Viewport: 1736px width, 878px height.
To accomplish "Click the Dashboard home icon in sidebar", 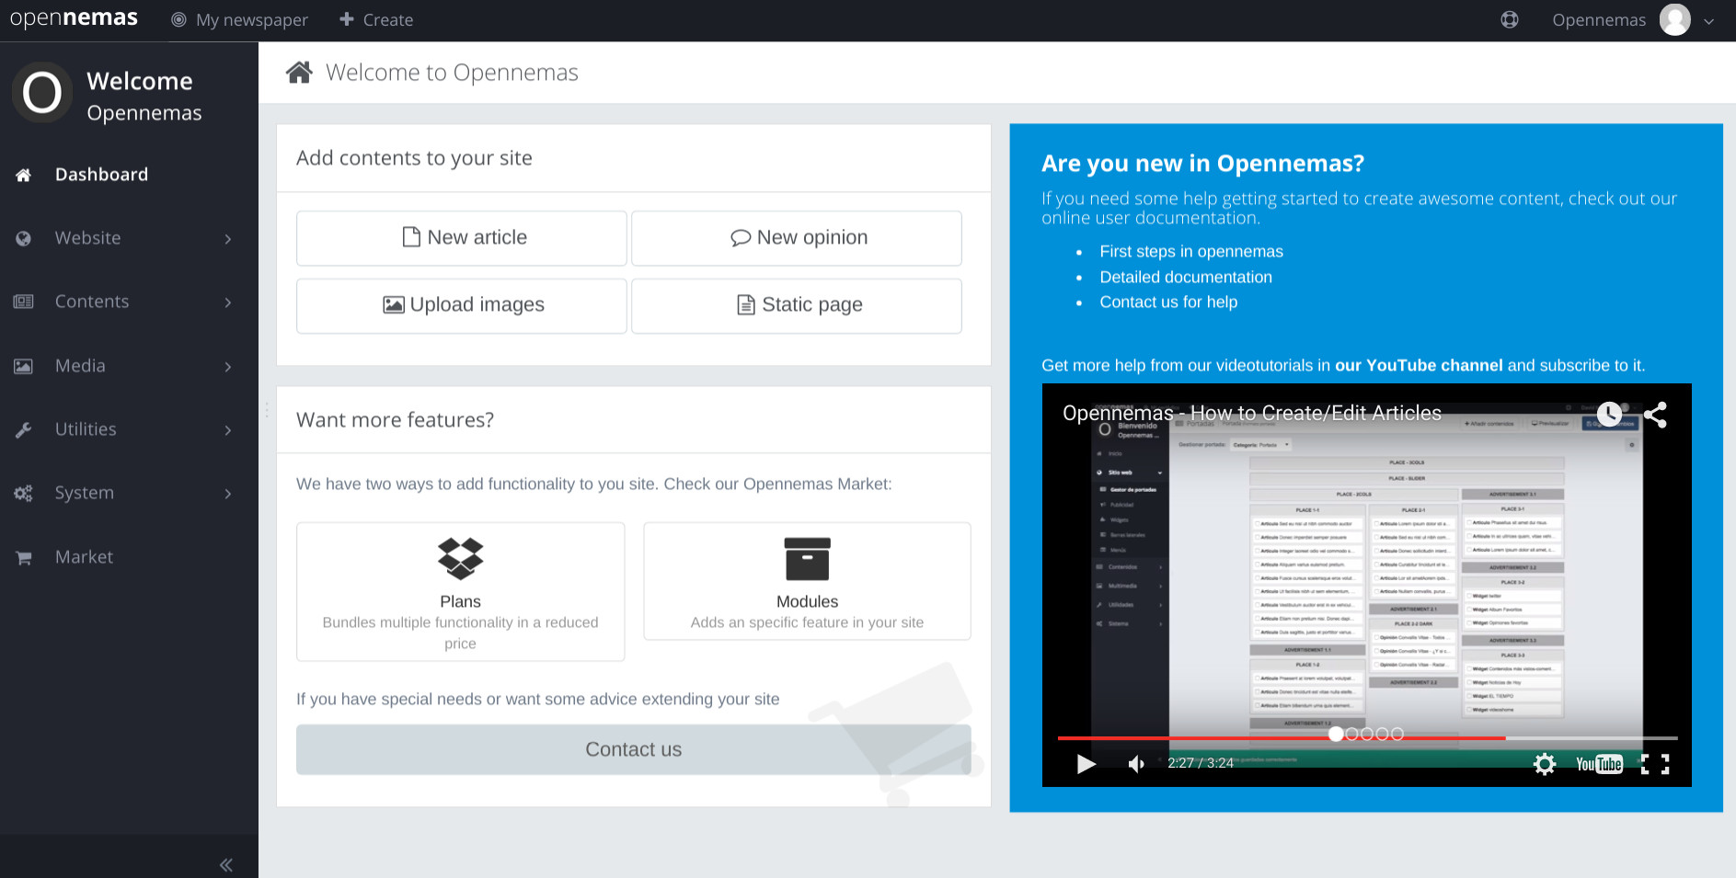I will [x=23, y=175].
